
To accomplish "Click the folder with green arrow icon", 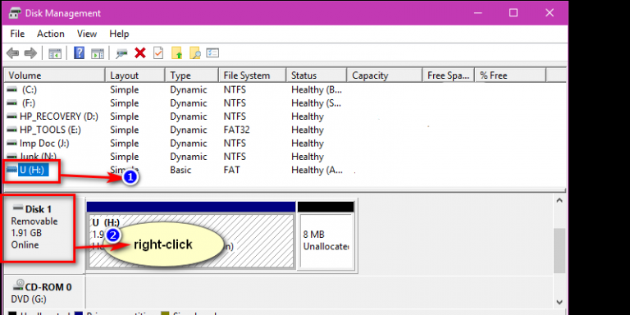I will tap(177, 52).
